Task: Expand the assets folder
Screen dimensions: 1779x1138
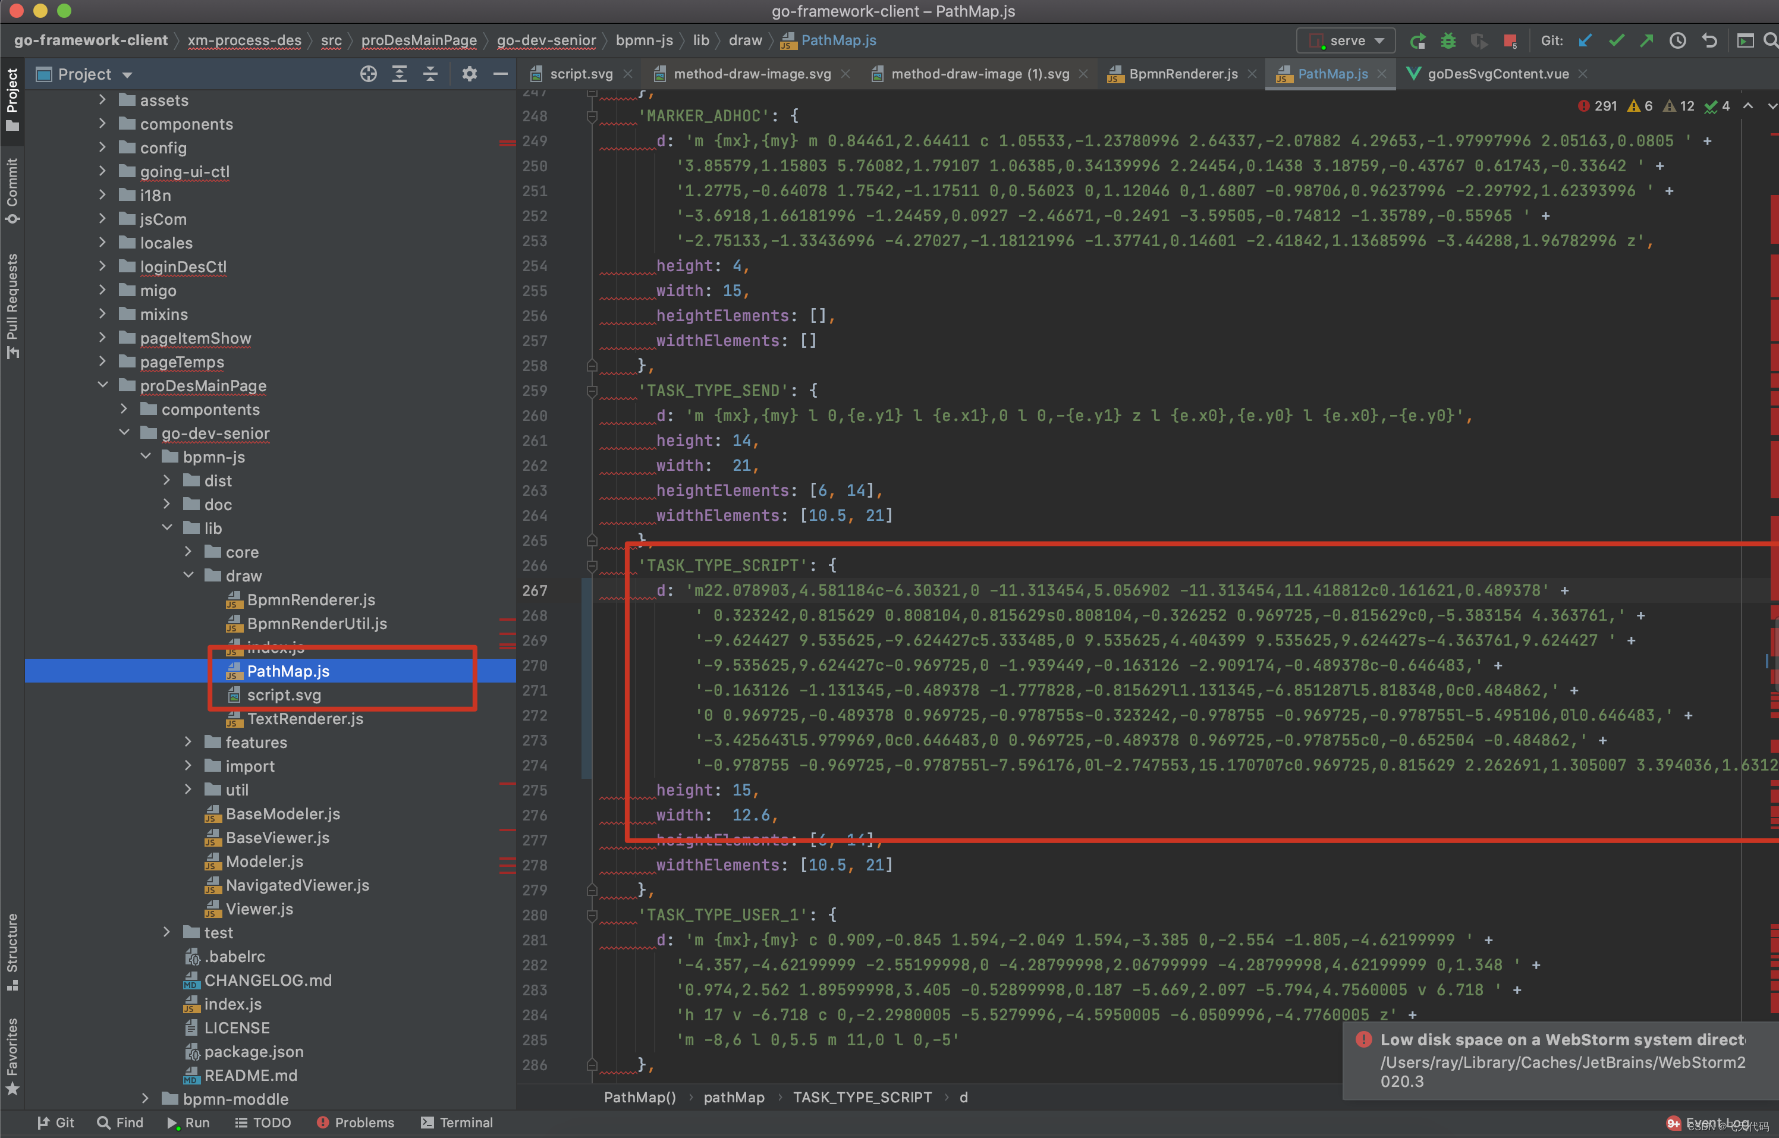Action: tap(102, 100)
